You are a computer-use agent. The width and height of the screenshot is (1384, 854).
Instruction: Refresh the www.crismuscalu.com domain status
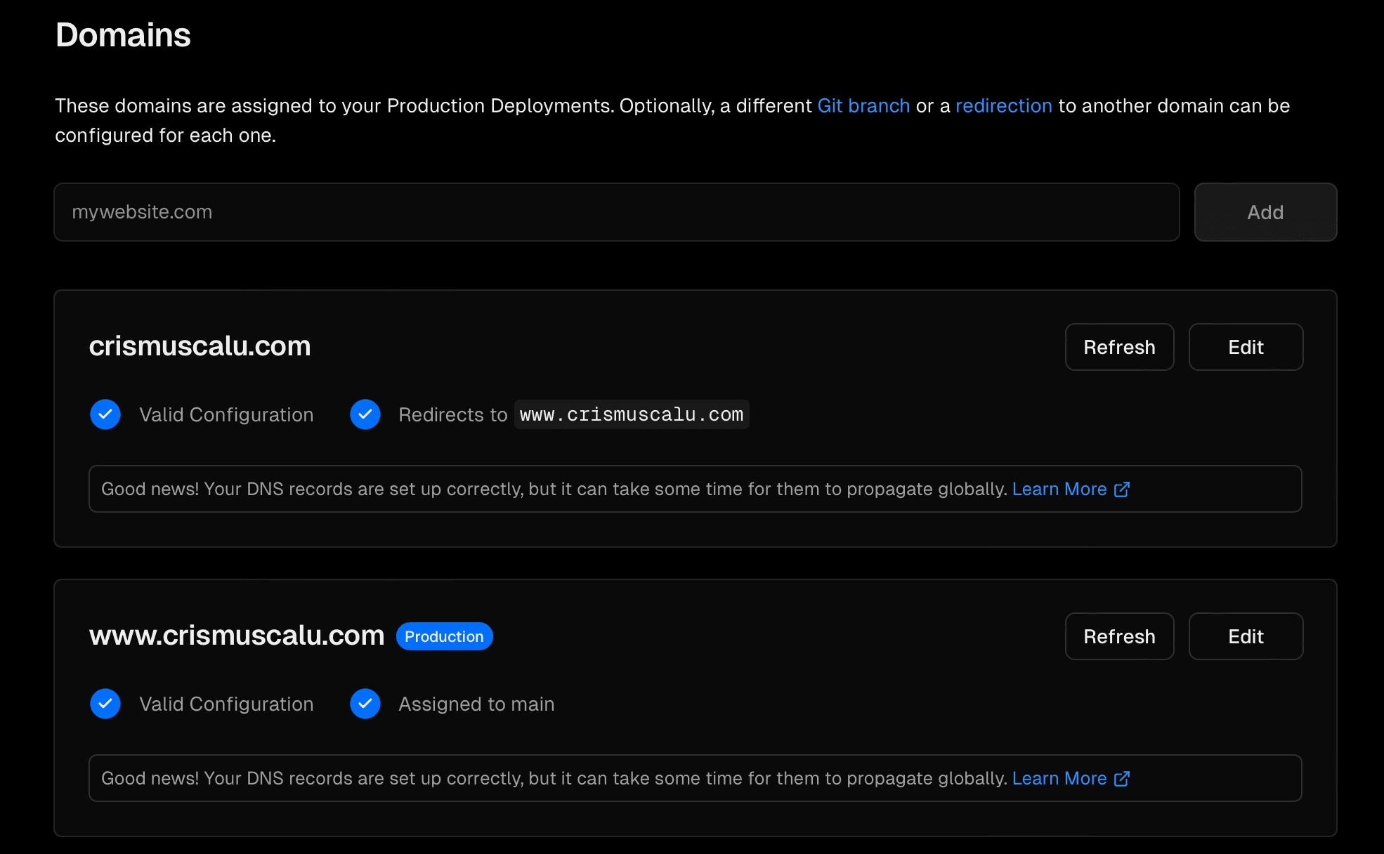tap(1119, 636)
